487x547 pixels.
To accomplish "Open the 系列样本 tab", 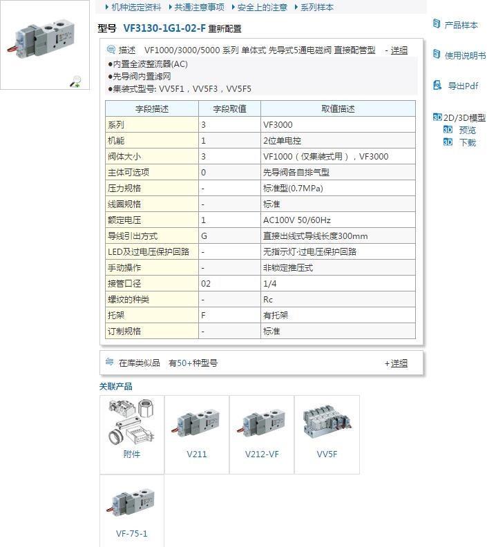I will (316, 7).
